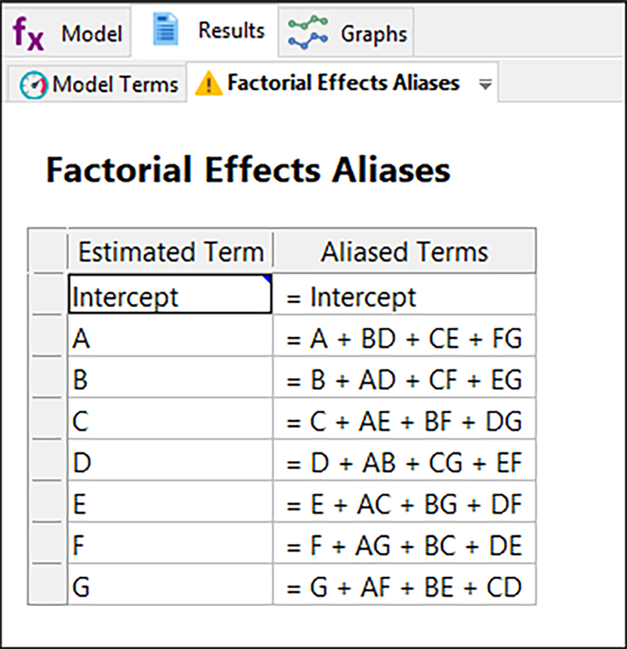This screenshot has width=627, height=649.
Task: Click the aliased cell "= B + AD + CF + EG"
Action: (x=404, y=380)
